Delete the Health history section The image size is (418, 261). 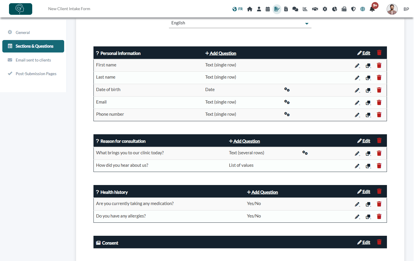click(379, 191)
